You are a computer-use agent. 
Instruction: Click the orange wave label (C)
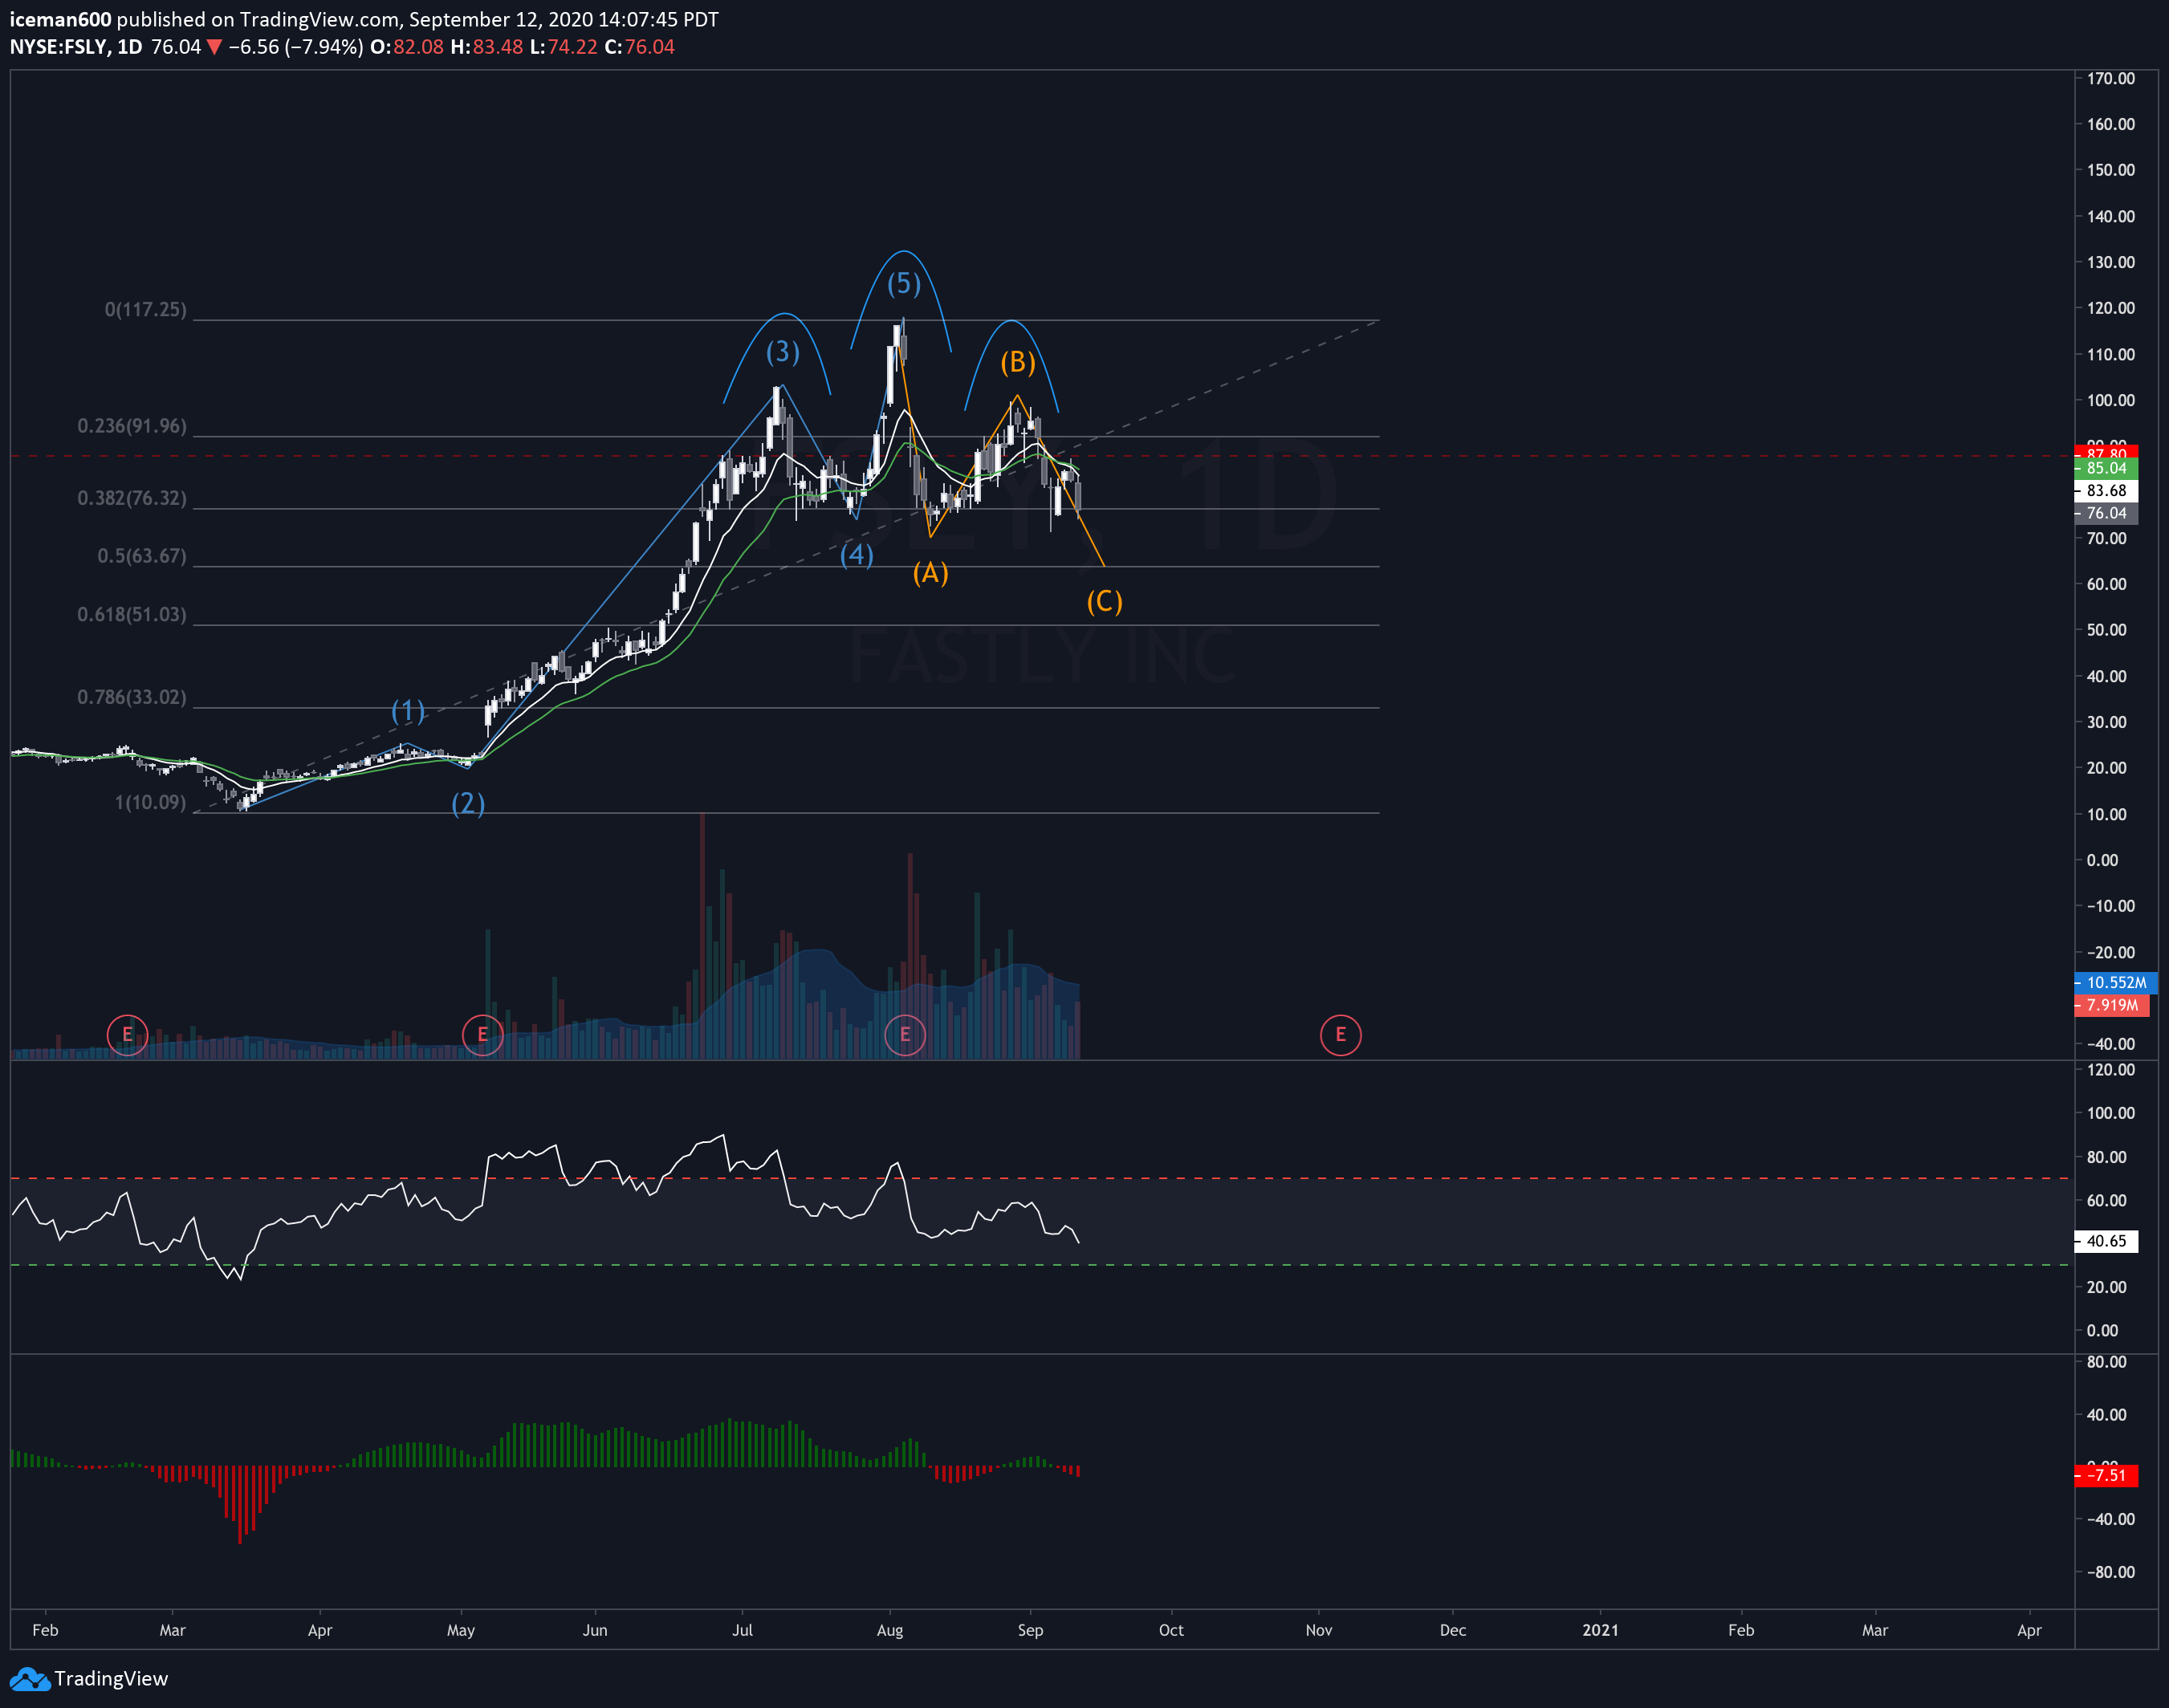[1105, 602]
